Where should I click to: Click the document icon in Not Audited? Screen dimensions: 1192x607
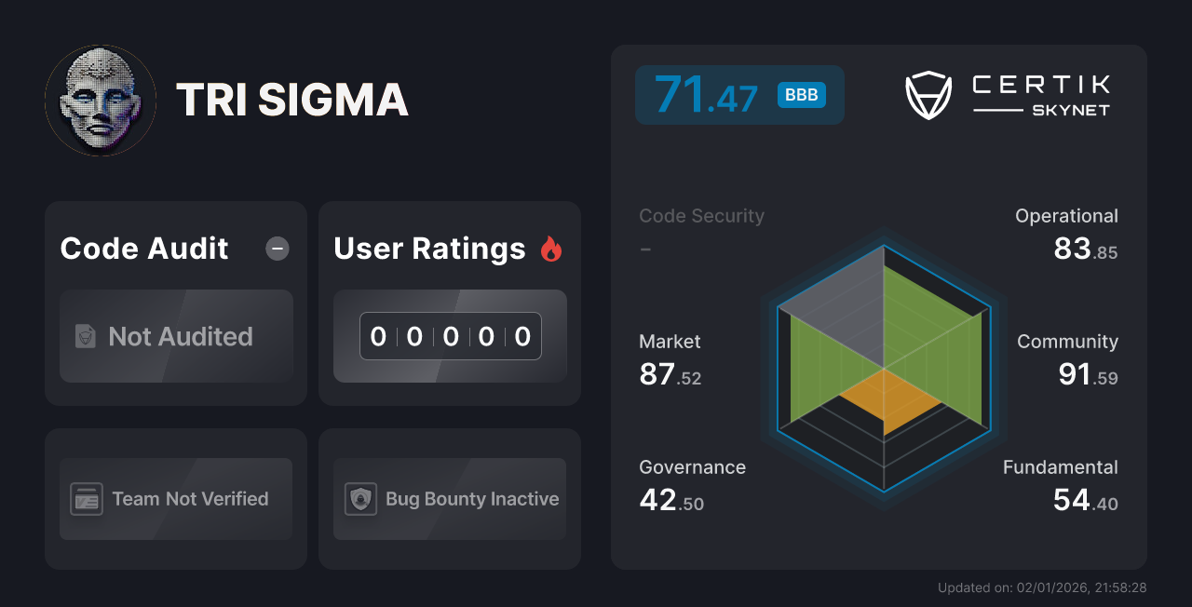(86, 336)
